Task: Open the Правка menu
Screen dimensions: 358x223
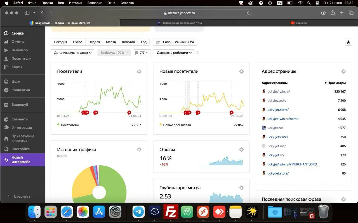Action: point(47,3)
